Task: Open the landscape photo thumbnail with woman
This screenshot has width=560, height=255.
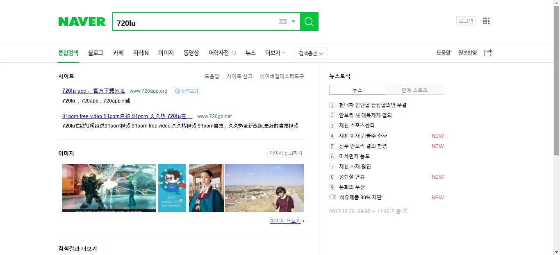Action: pos(264,188)
